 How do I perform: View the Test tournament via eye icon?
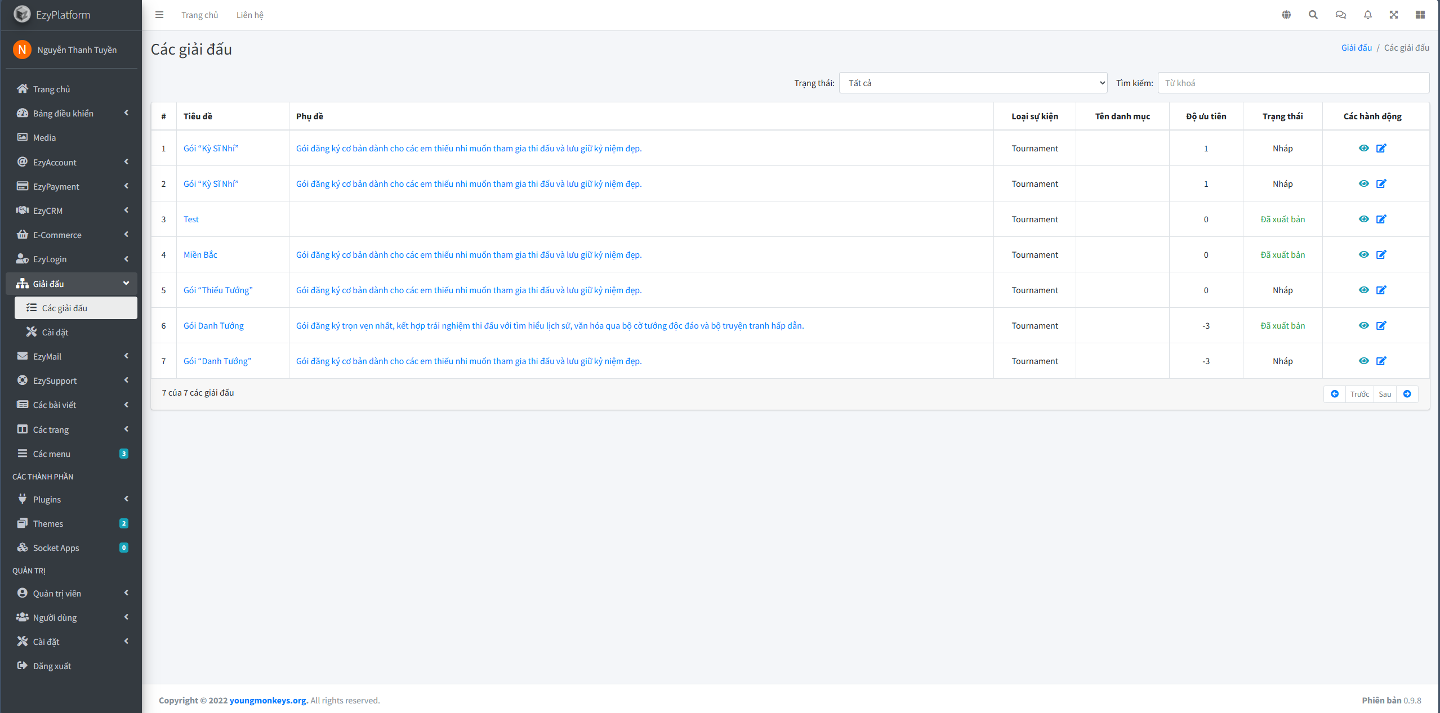click(1363, 219)
